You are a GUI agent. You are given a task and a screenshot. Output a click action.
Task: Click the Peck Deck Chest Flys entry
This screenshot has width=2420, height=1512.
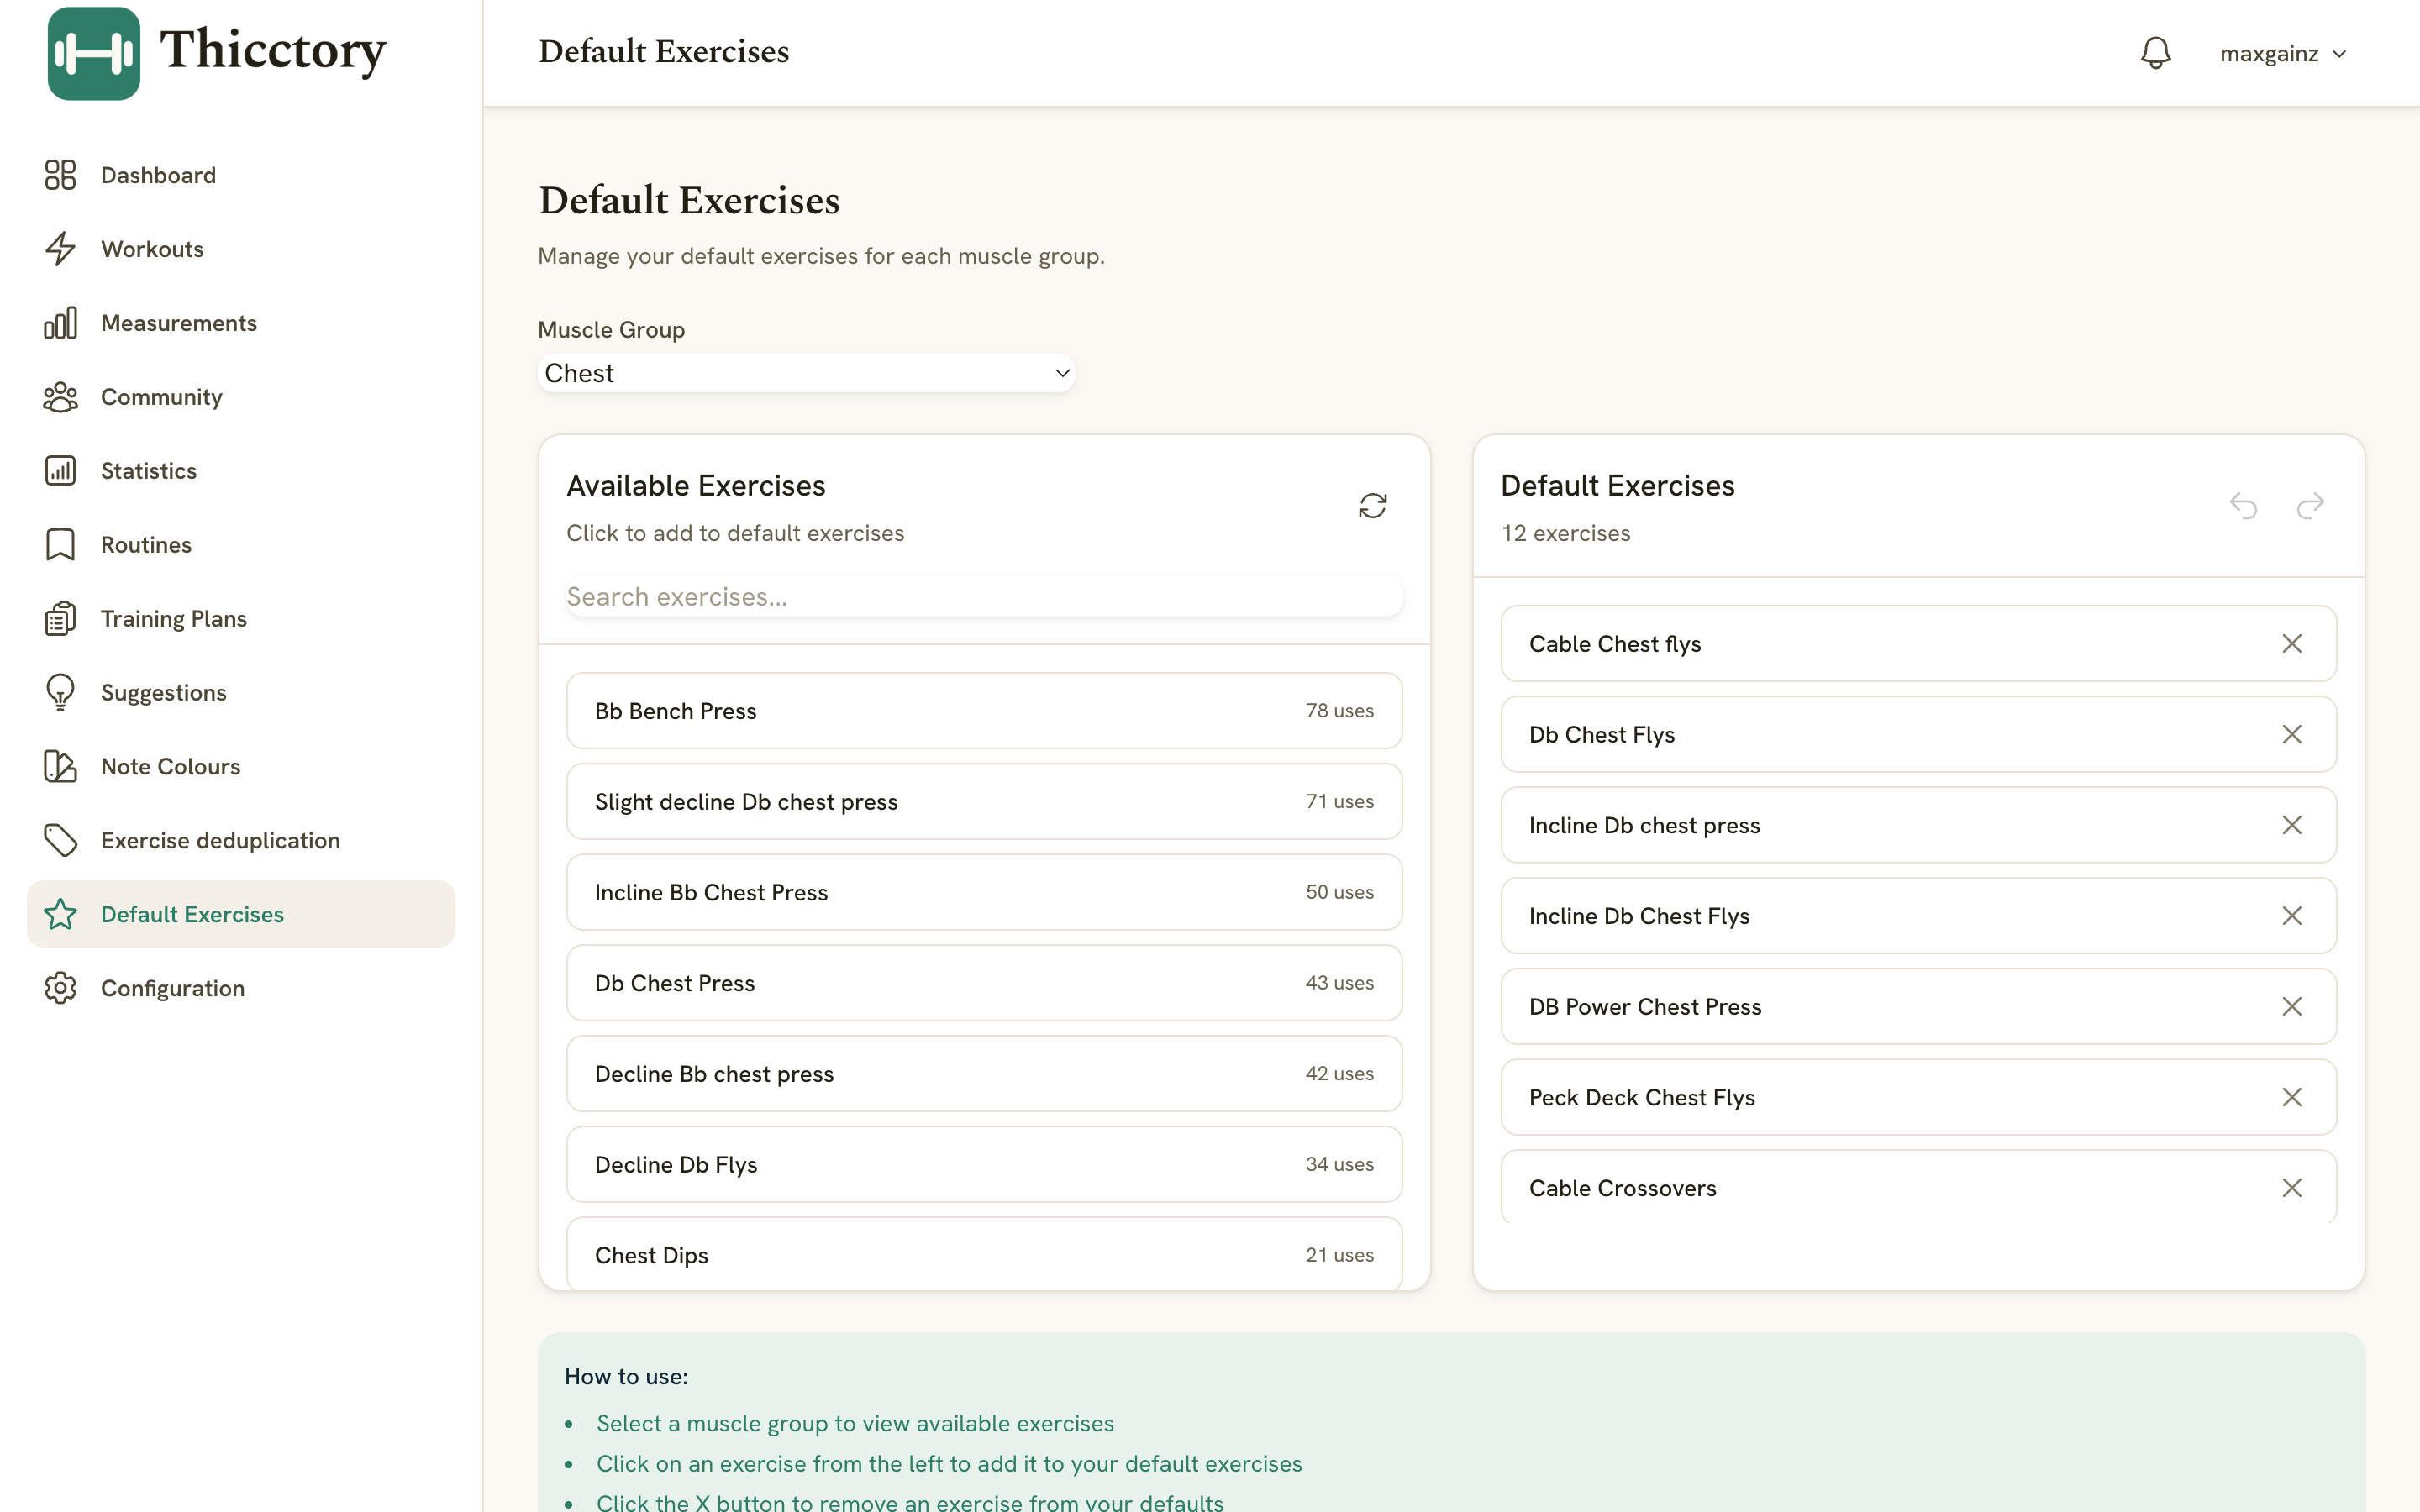1918,1098
